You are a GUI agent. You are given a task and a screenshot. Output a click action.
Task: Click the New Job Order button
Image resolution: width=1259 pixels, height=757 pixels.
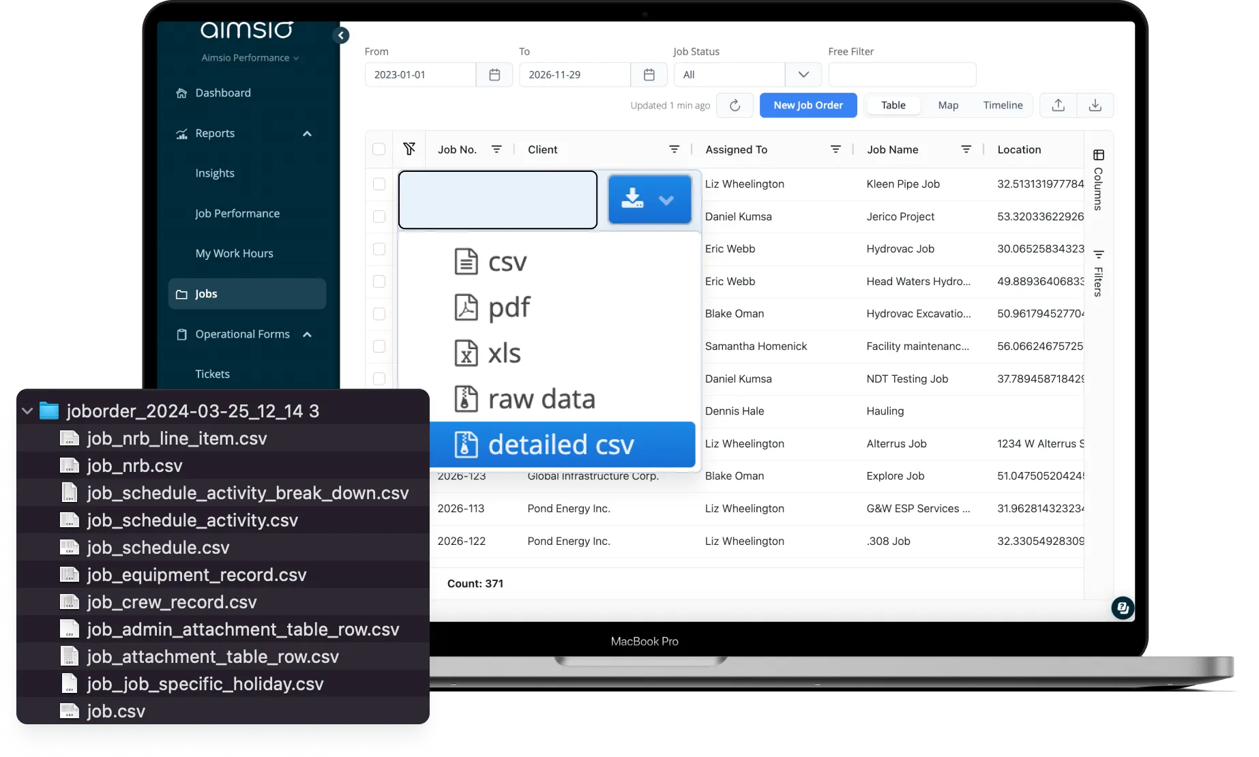tap(808, 105)
